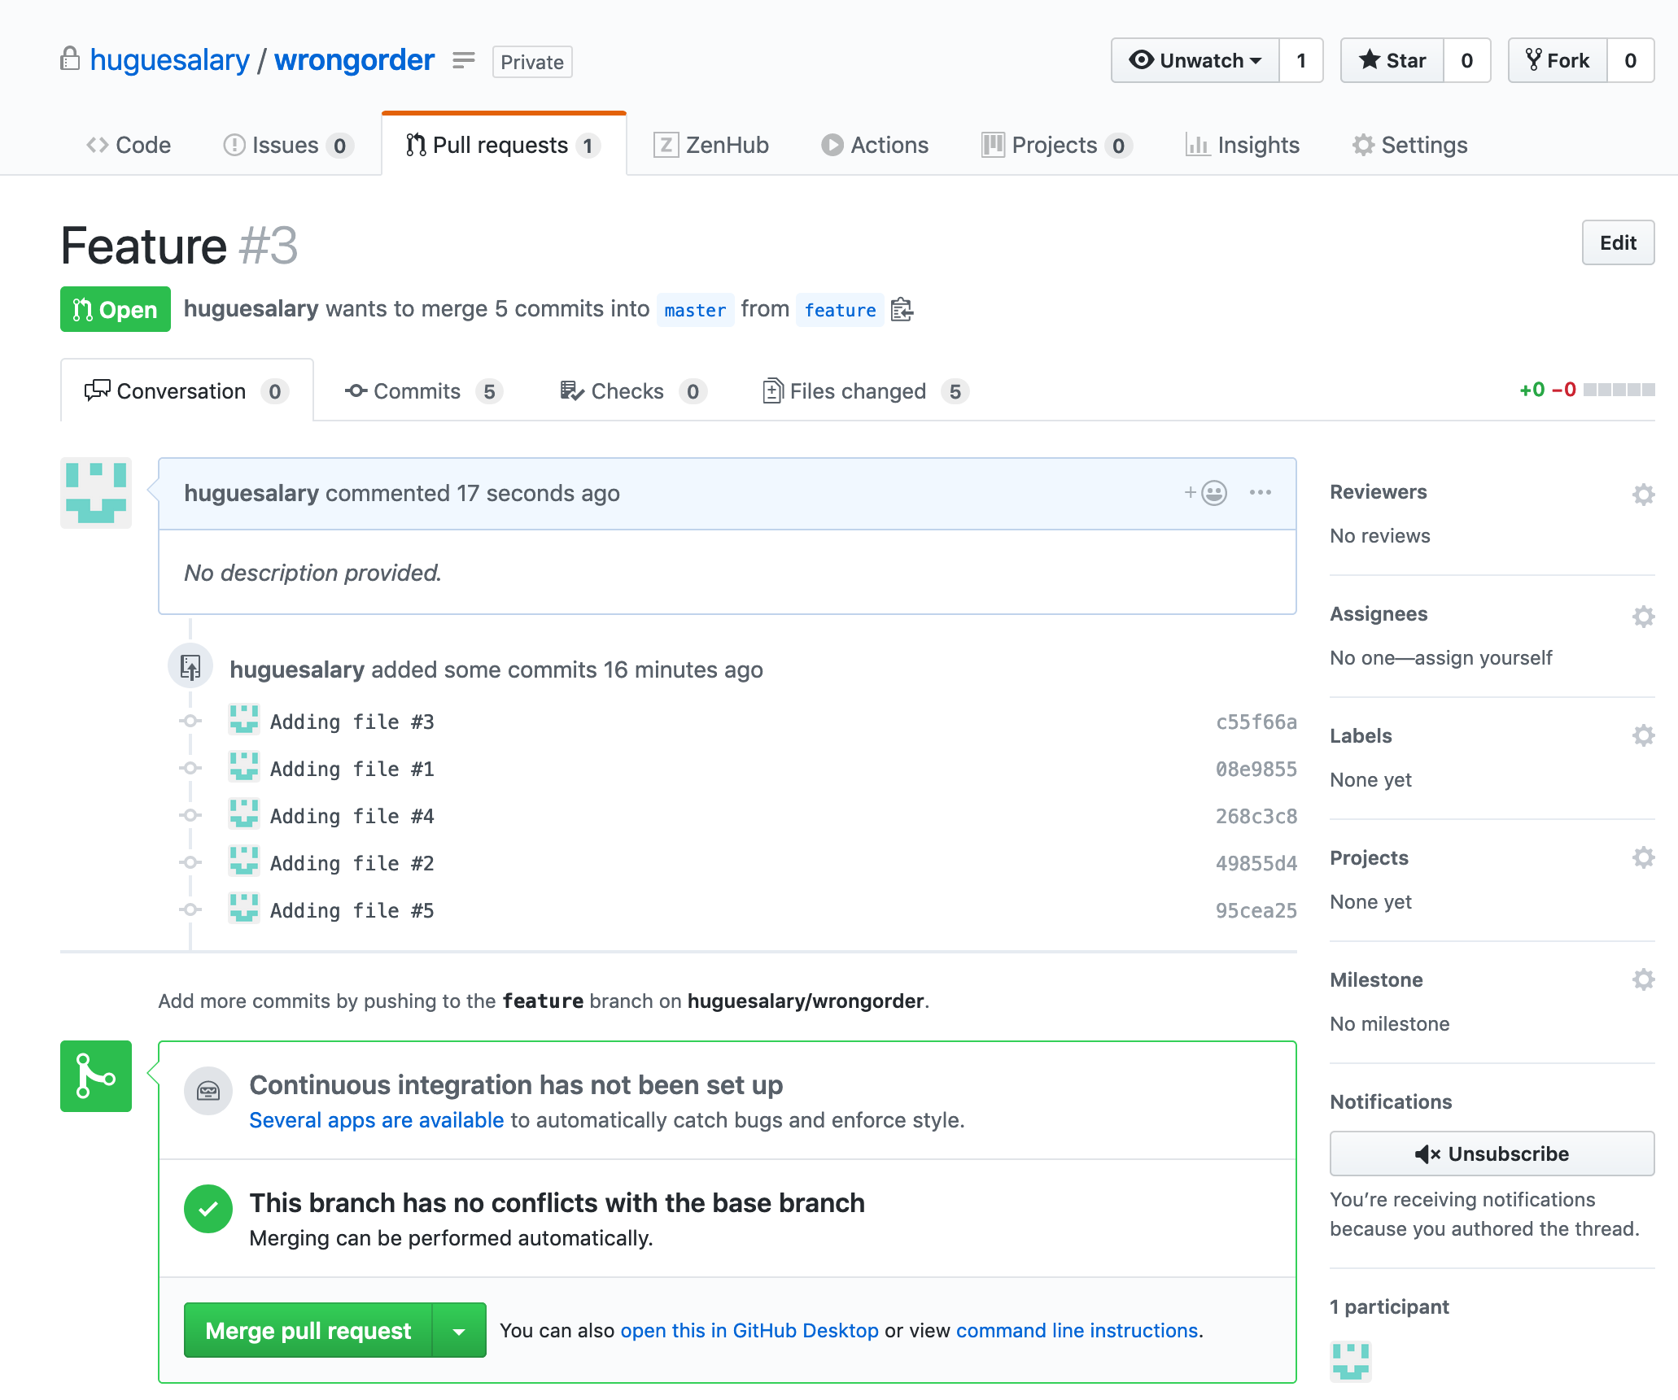Viewport: 1678px width, 1400px height.
Task: Switch to the Commits tab
Action: point(423,391)
